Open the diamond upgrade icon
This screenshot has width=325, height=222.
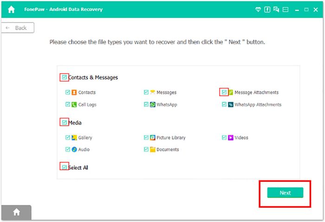pos(258,10)
